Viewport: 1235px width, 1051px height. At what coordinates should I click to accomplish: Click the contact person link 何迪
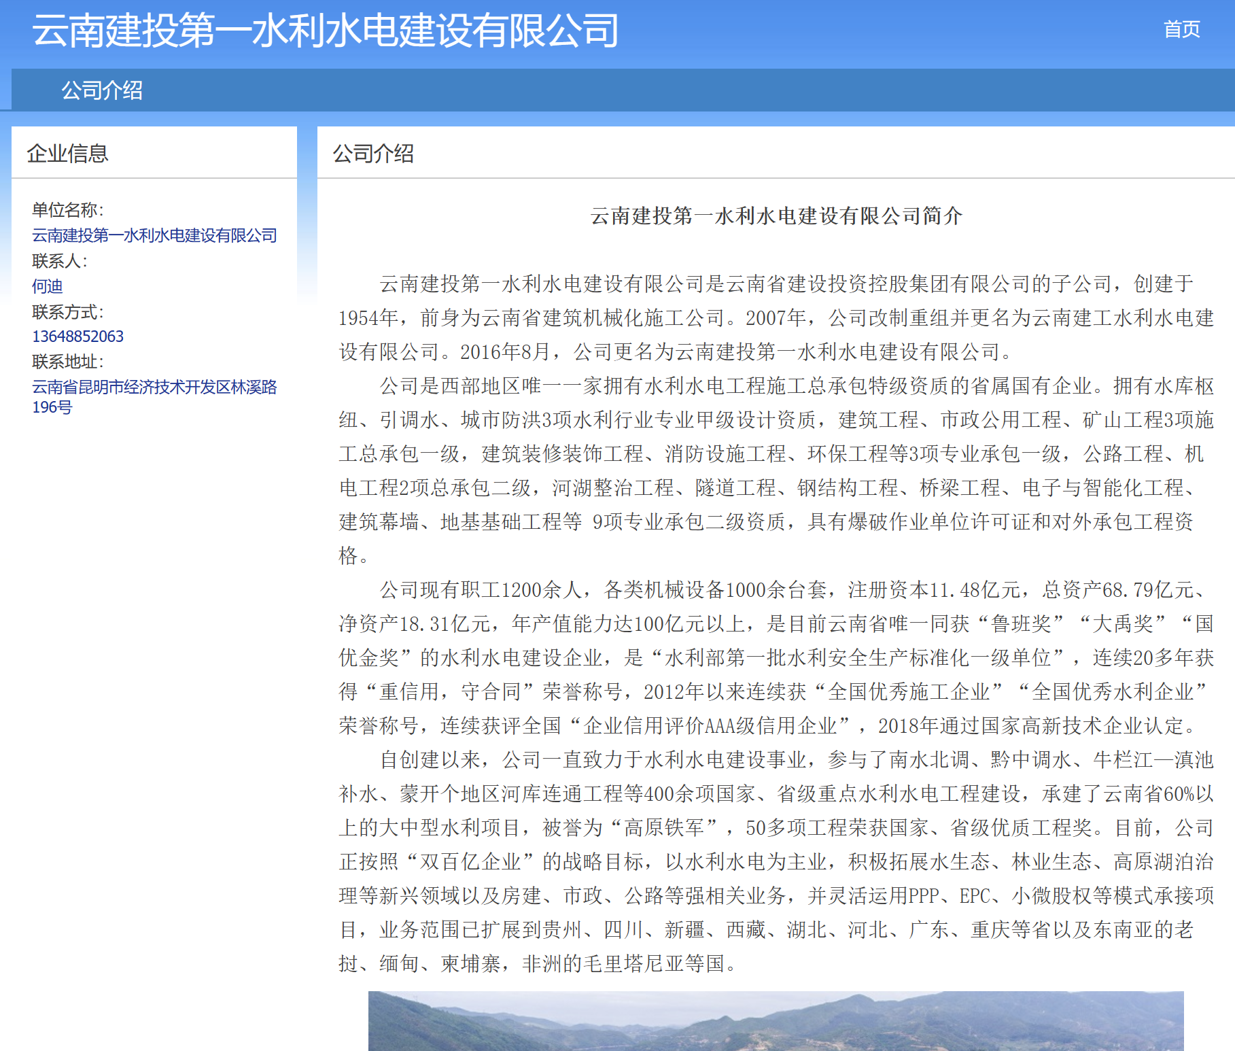pyautogui.click(x=47, y=286)
